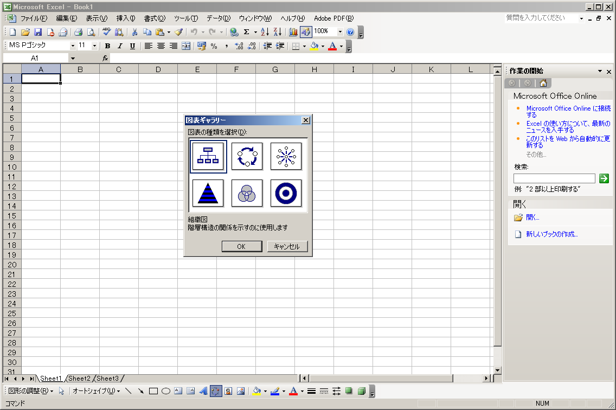Toggle underline formatting button
Image resolution: width=616 pixels, height=410 pixels.
click(132, 46)
